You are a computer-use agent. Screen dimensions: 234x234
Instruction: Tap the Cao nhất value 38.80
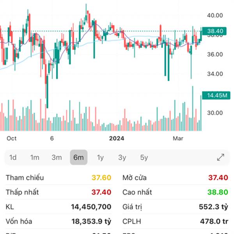tap(218, 192)
